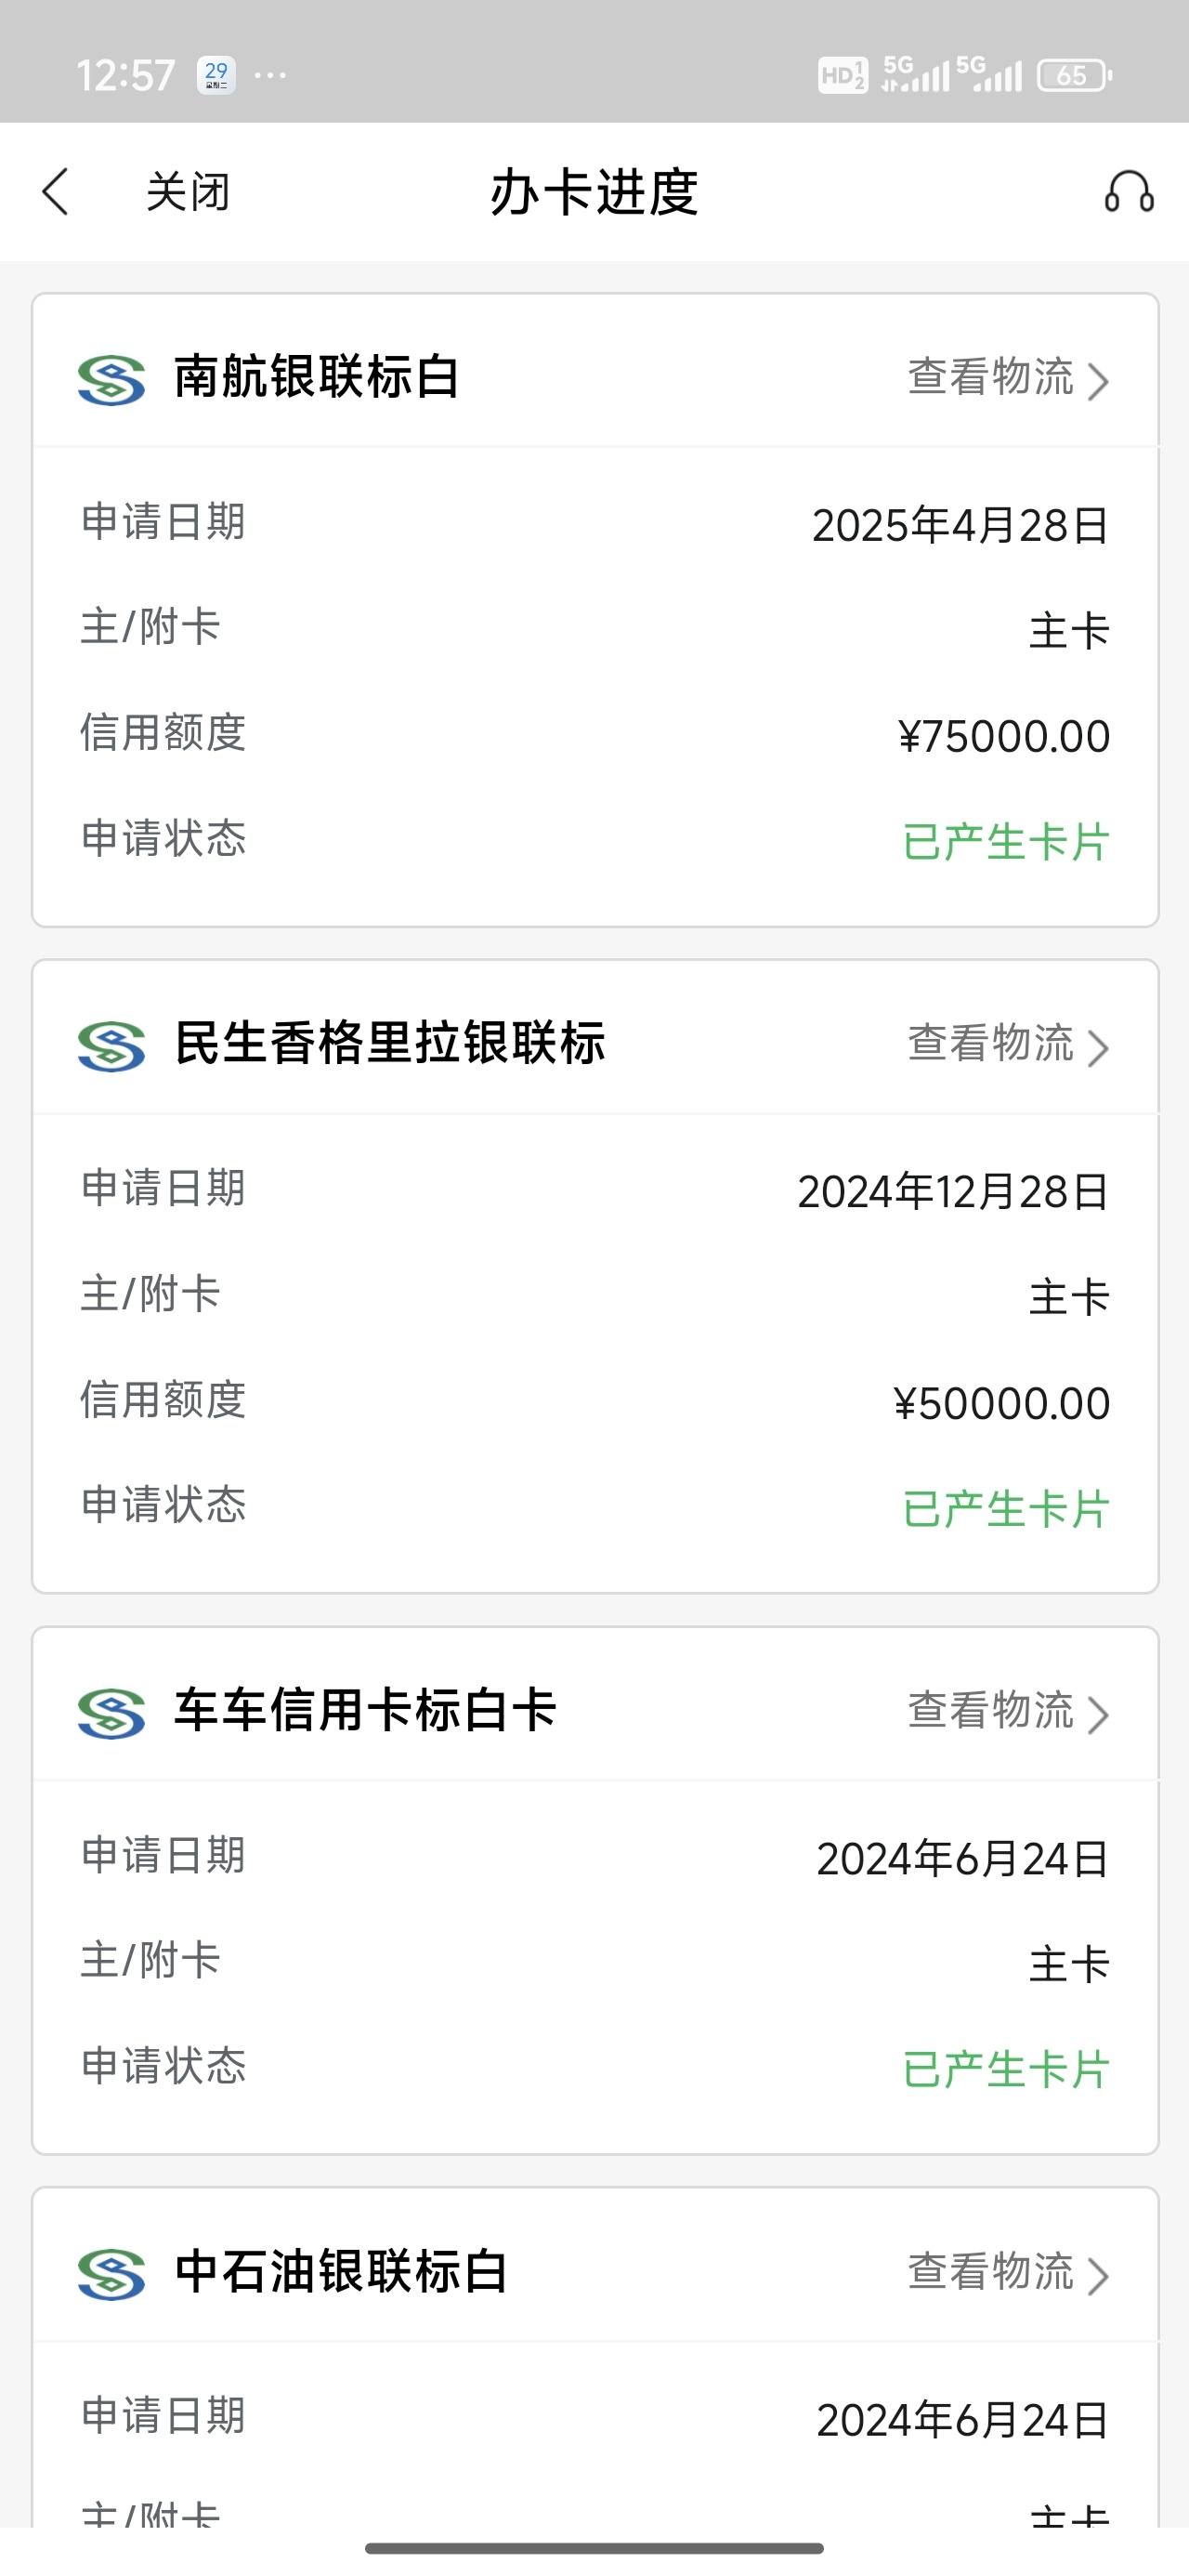
Task: Tap the bottom home gesture bar
Action: (594, 2548)
